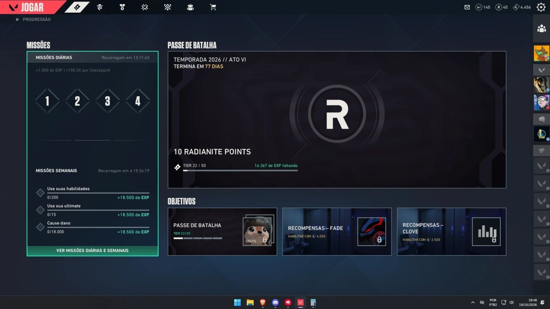Image resolution: width=550 pixels, height=309 pixels.
Task: Select the orange fox avatar friend
Action: coord(542,53)
